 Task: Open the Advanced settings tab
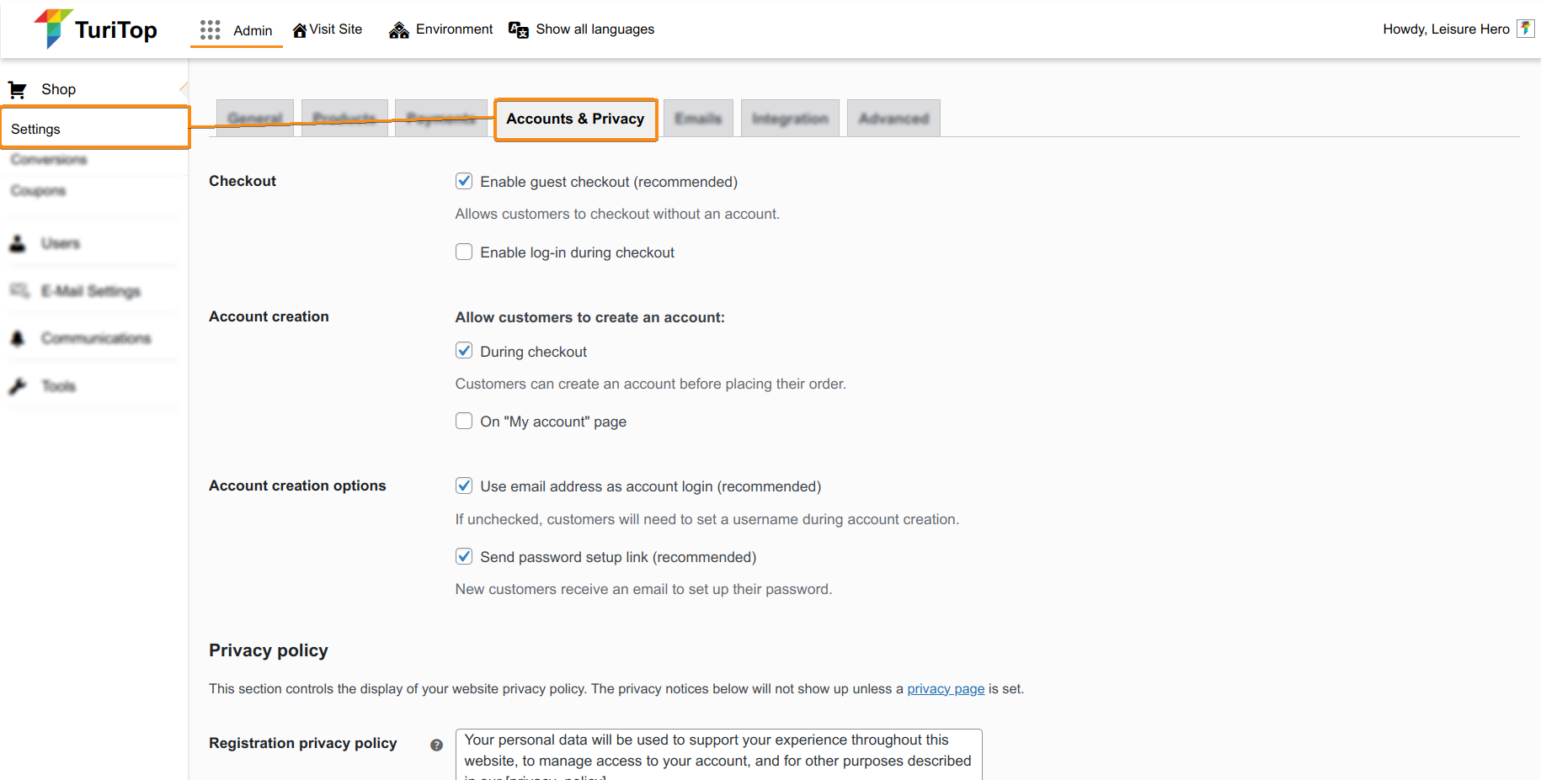click(893, 119)
